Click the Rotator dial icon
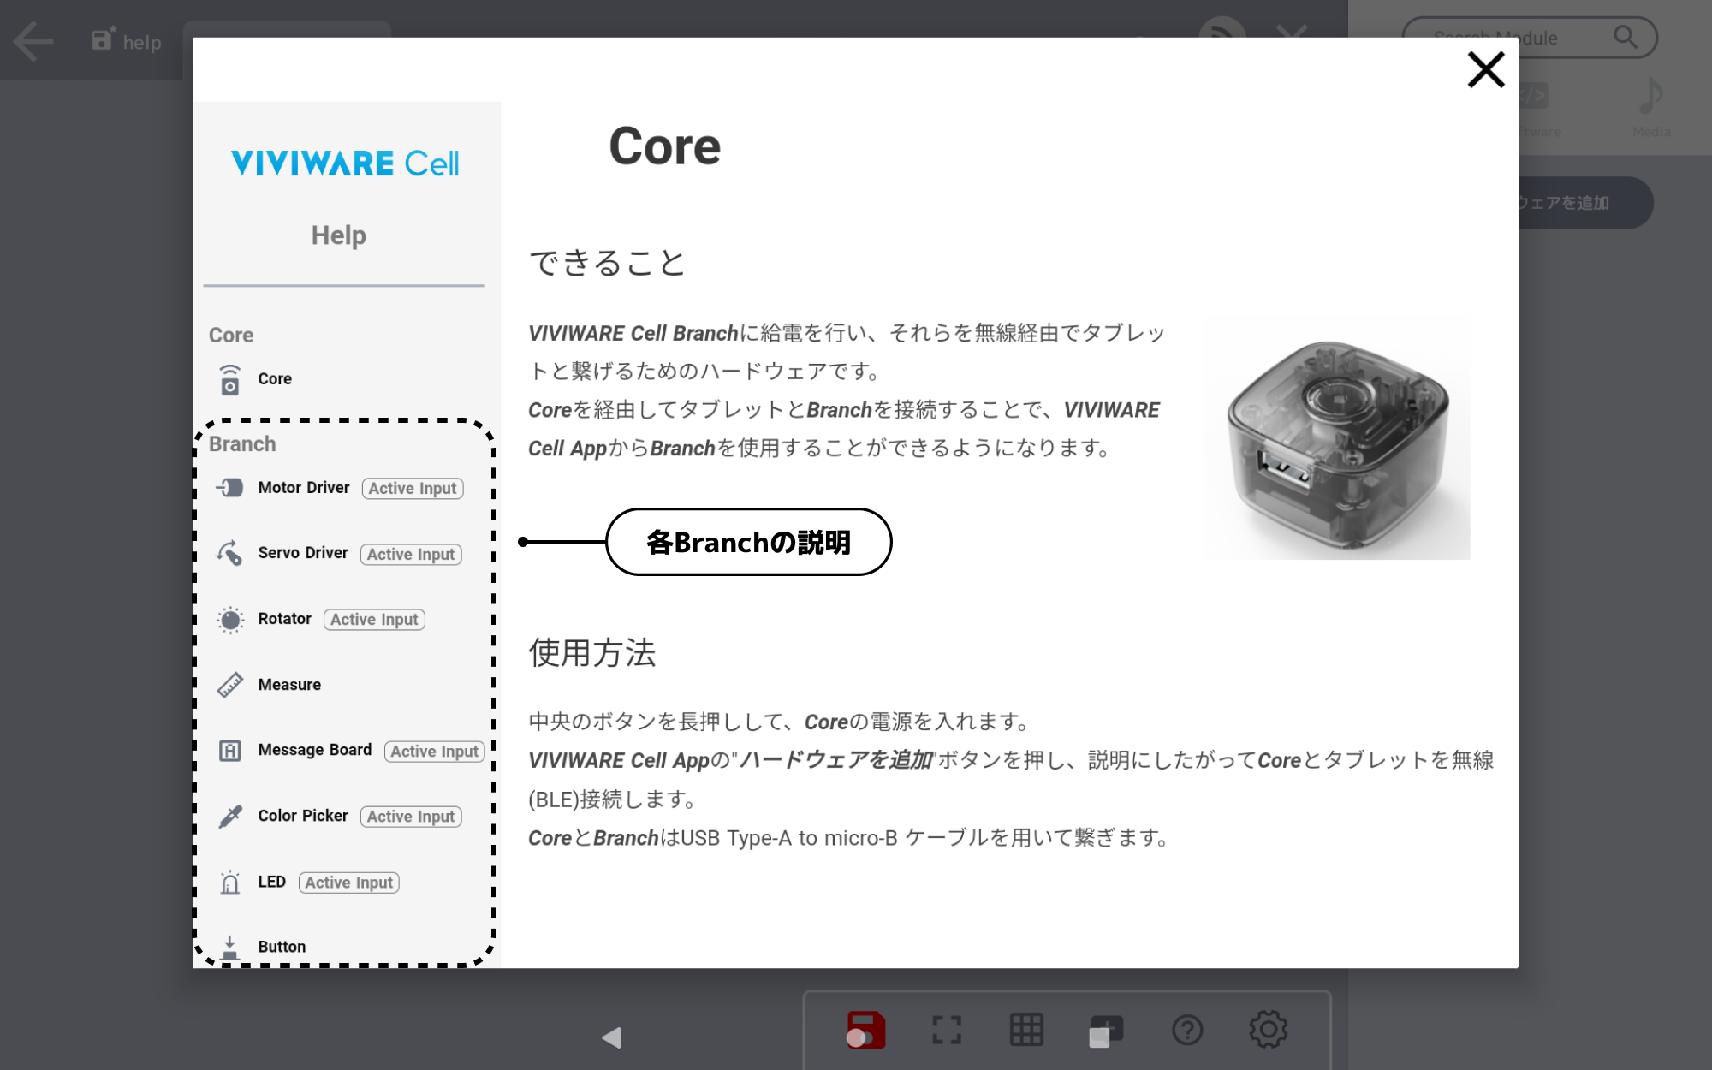1712x1070 pixels. [x=229, y=619]
